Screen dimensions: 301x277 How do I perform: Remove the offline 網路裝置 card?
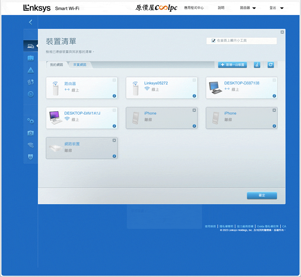[x=114, y=140]
